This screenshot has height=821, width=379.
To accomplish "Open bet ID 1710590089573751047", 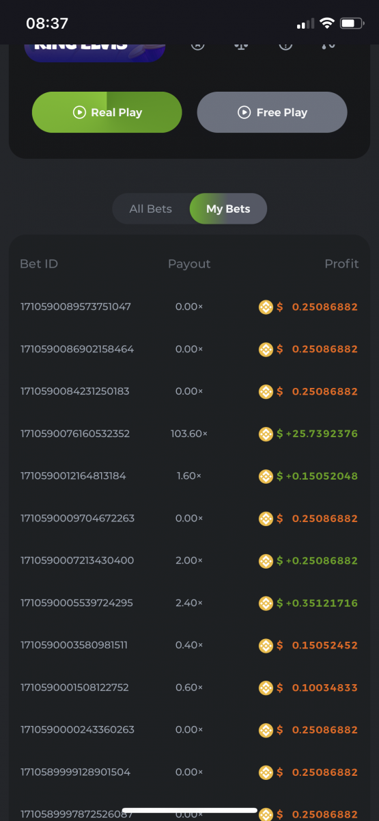I will pyautogui.click(x=76, y=307).
